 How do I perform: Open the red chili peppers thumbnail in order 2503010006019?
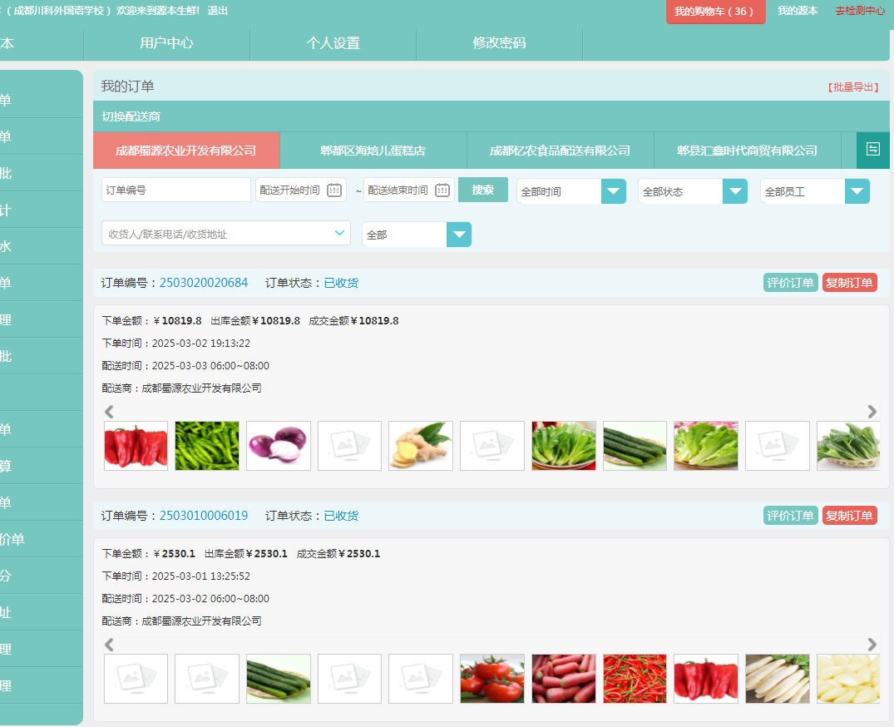click(x=635, y=679)
